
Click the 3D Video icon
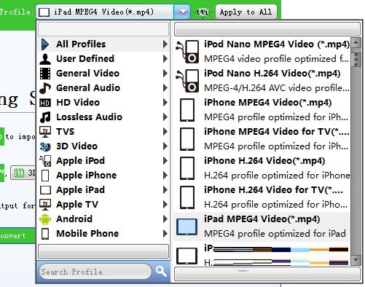pyautogui.click(x=45, y=146)
